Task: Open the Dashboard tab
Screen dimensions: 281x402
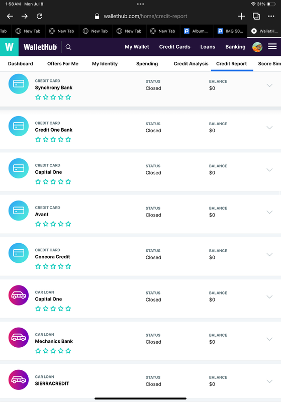Action: (21, 64)
